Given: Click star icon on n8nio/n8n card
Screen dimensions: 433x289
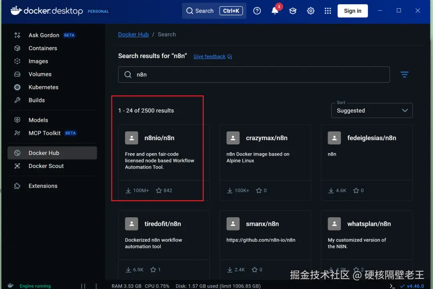Looking at the screenshot, I should click(x=159, y=190).
